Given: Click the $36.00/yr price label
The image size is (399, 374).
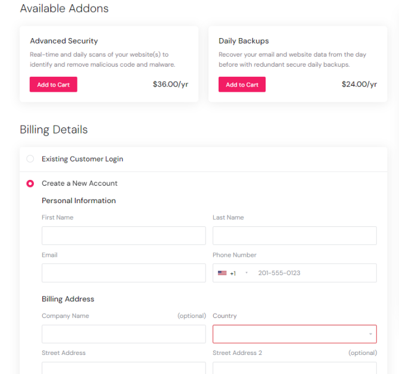Looking at the screenshot, I should pyautogui.click(x=170, y=85).
